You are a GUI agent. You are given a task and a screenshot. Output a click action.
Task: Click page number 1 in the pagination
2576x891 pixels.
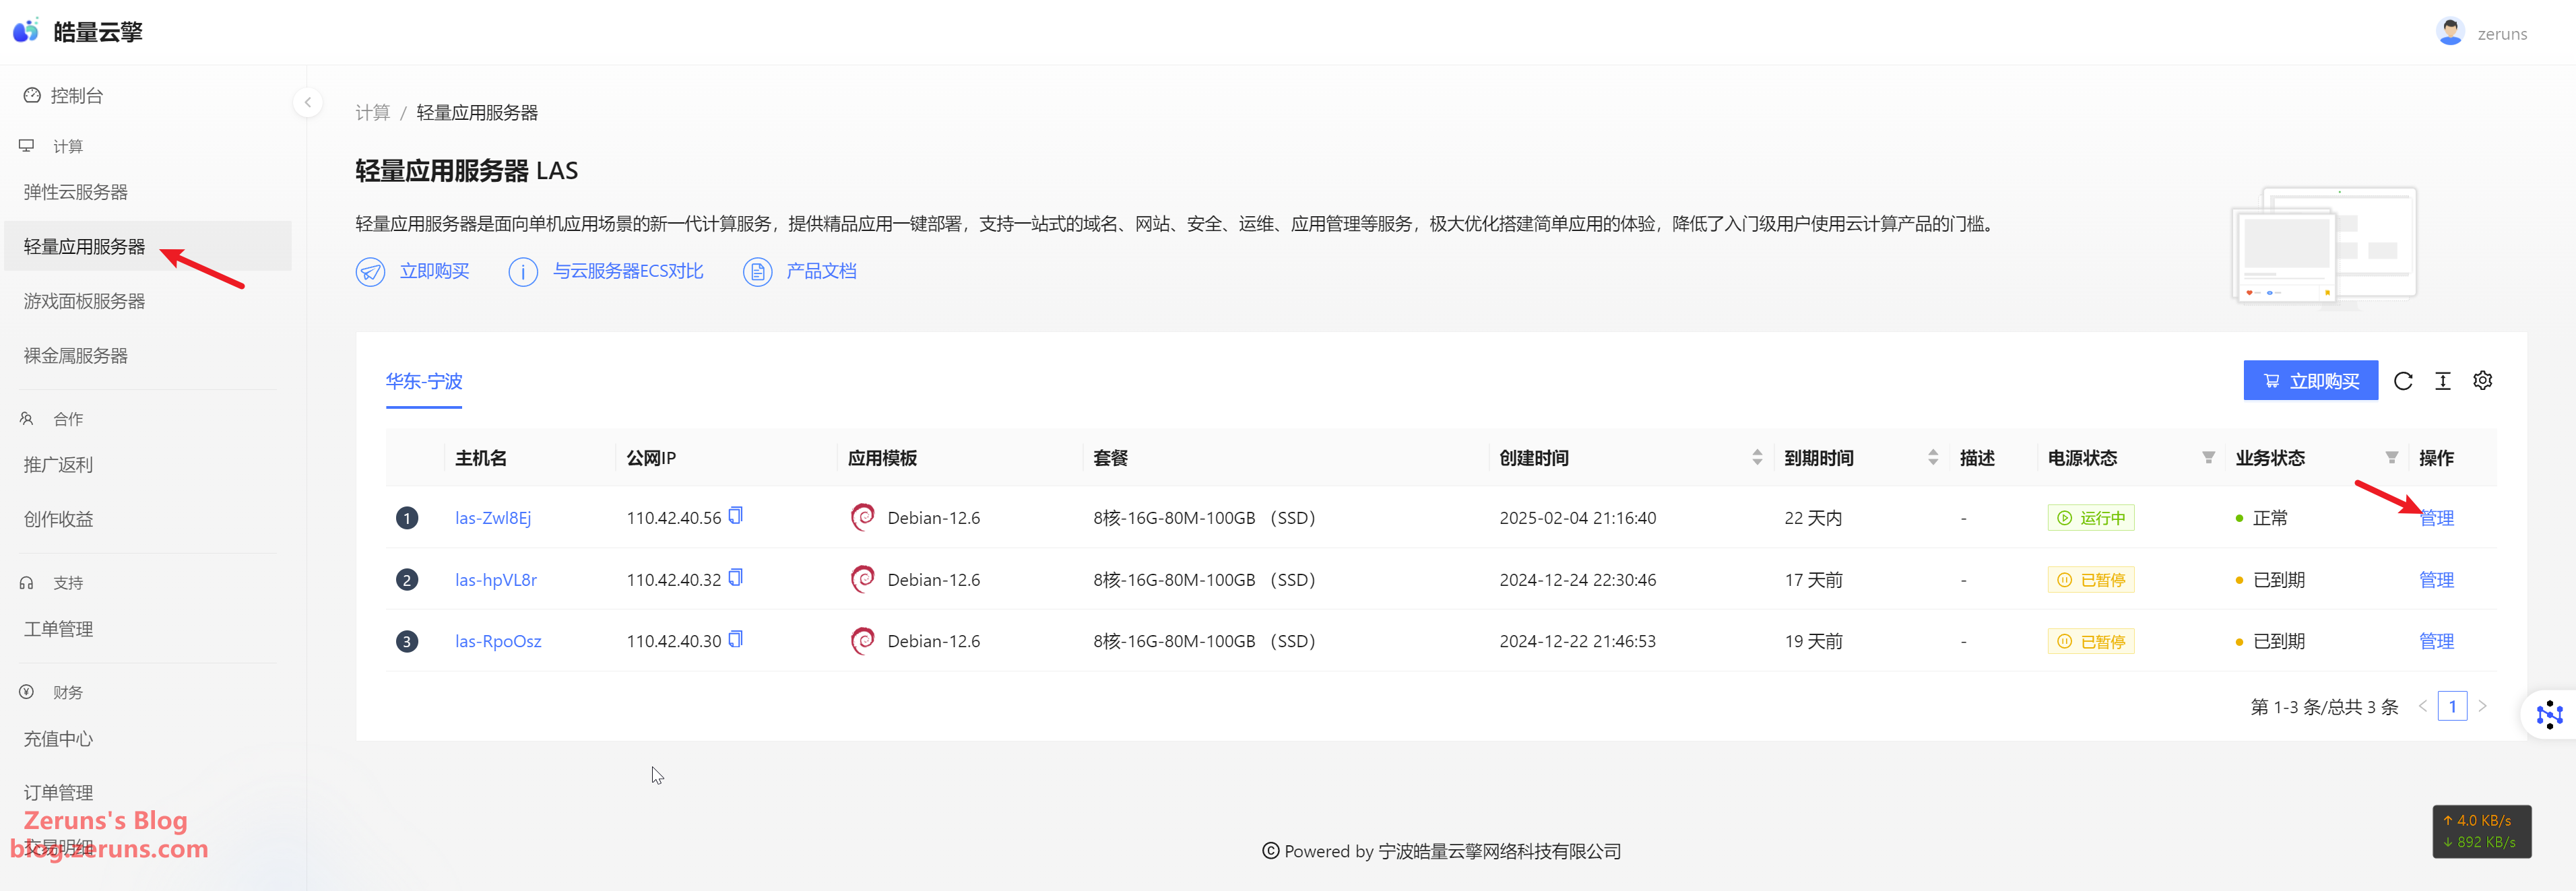pyautogui.click(x=2452, y=707)
